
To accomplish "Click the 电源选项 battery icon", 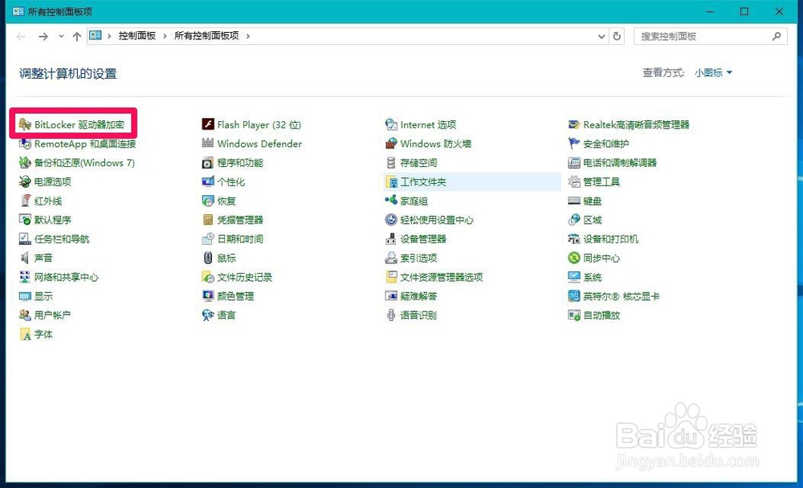I will (x=25, y=181).
